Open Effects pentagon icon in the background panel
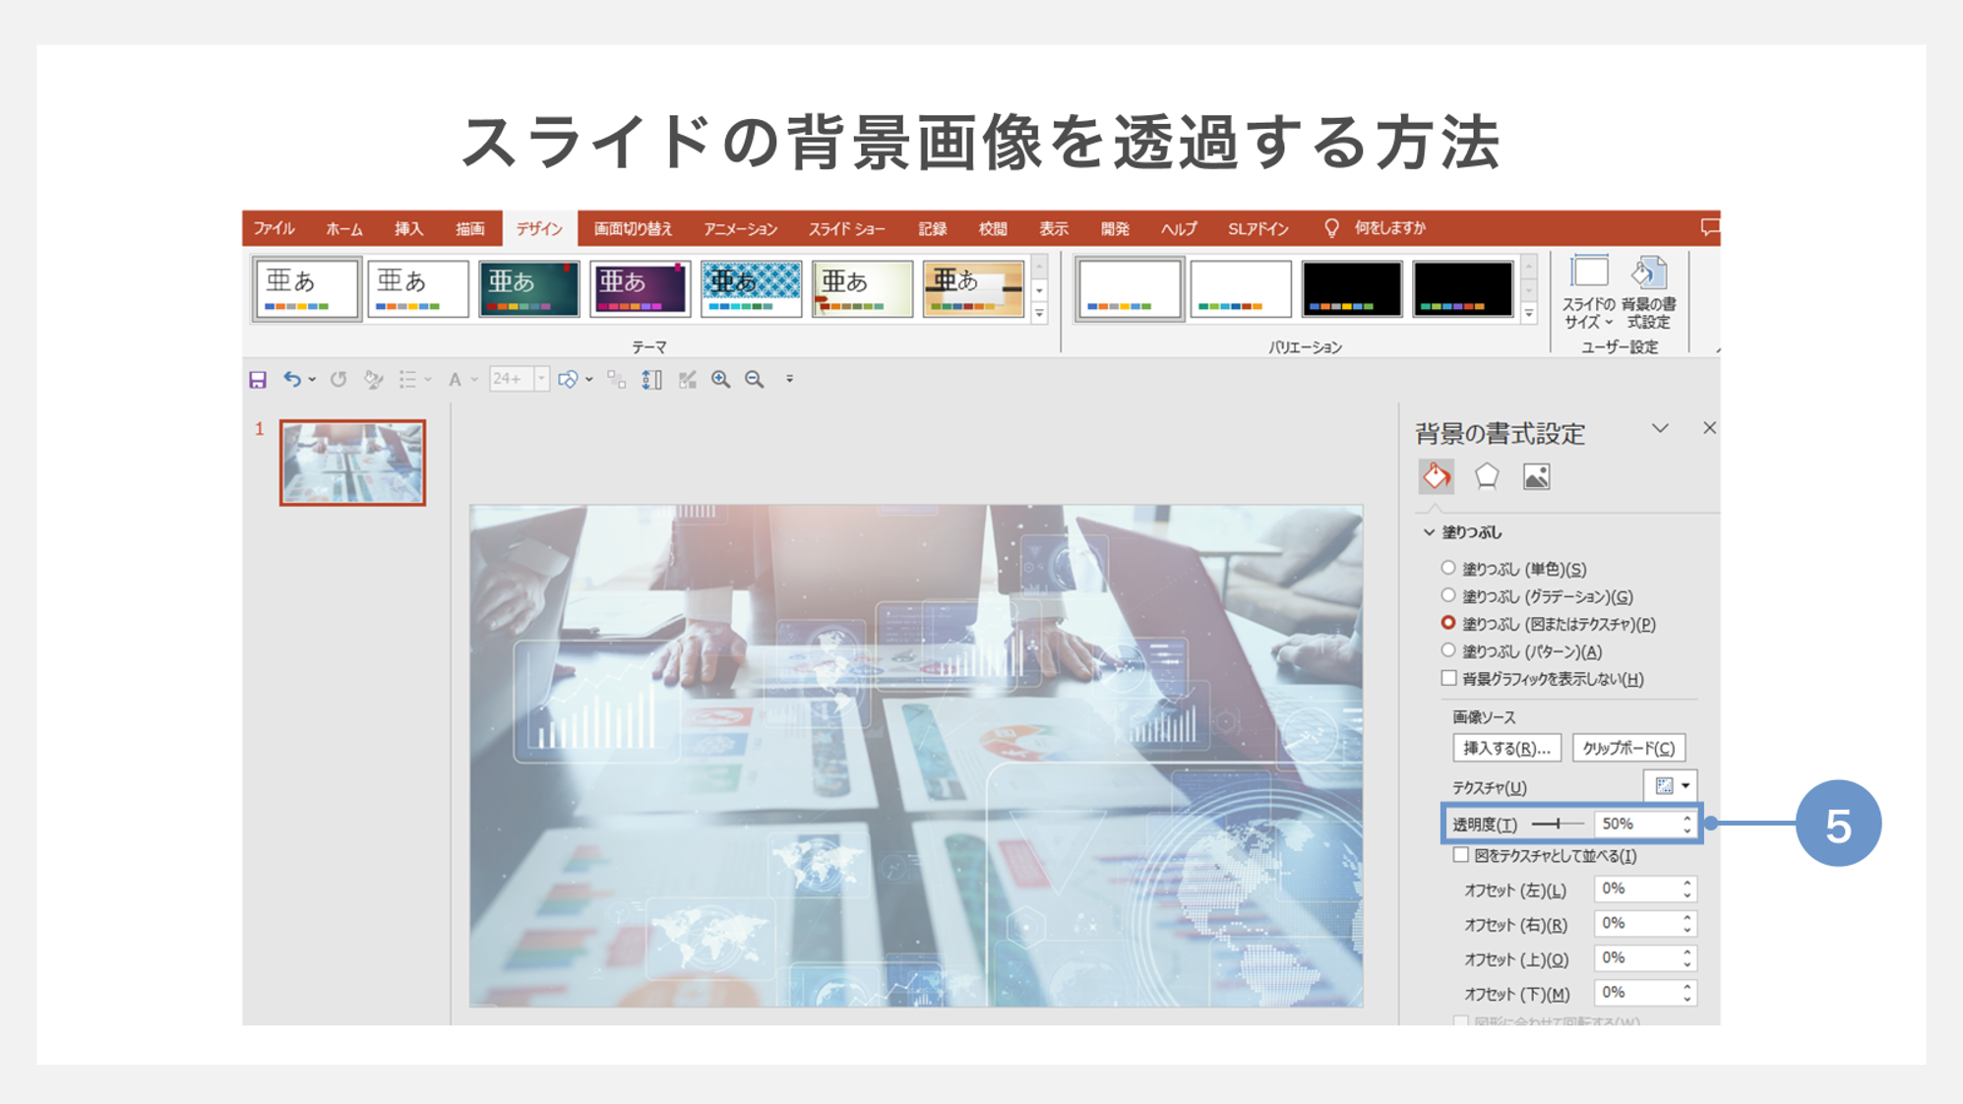Viewport: 1963px width, 1104px height. pos(1488,475)
